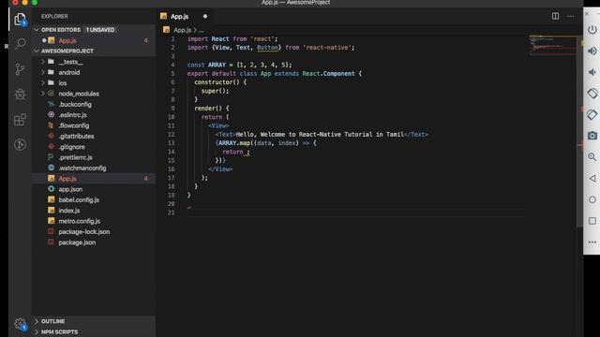This screenshot has height=337, width=600.
Task: Open the Explorer view in activity bar
Action: click(20, 19)
